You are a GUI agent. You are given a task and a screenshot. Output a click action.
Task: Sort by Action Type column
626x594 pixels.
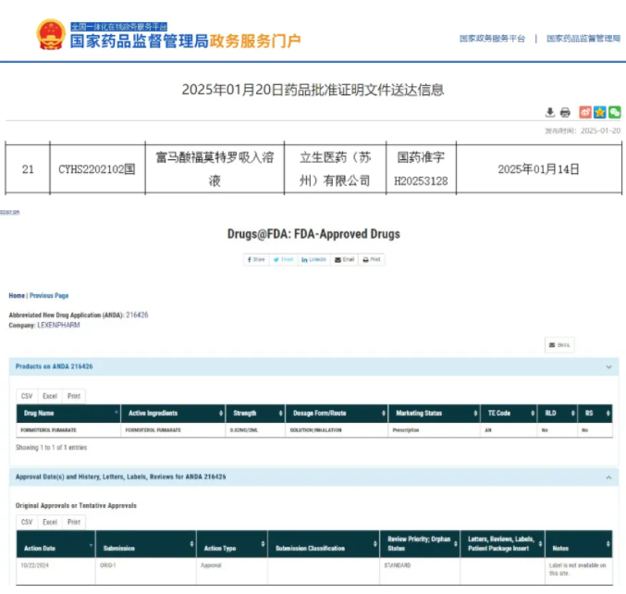coord(231,544)
